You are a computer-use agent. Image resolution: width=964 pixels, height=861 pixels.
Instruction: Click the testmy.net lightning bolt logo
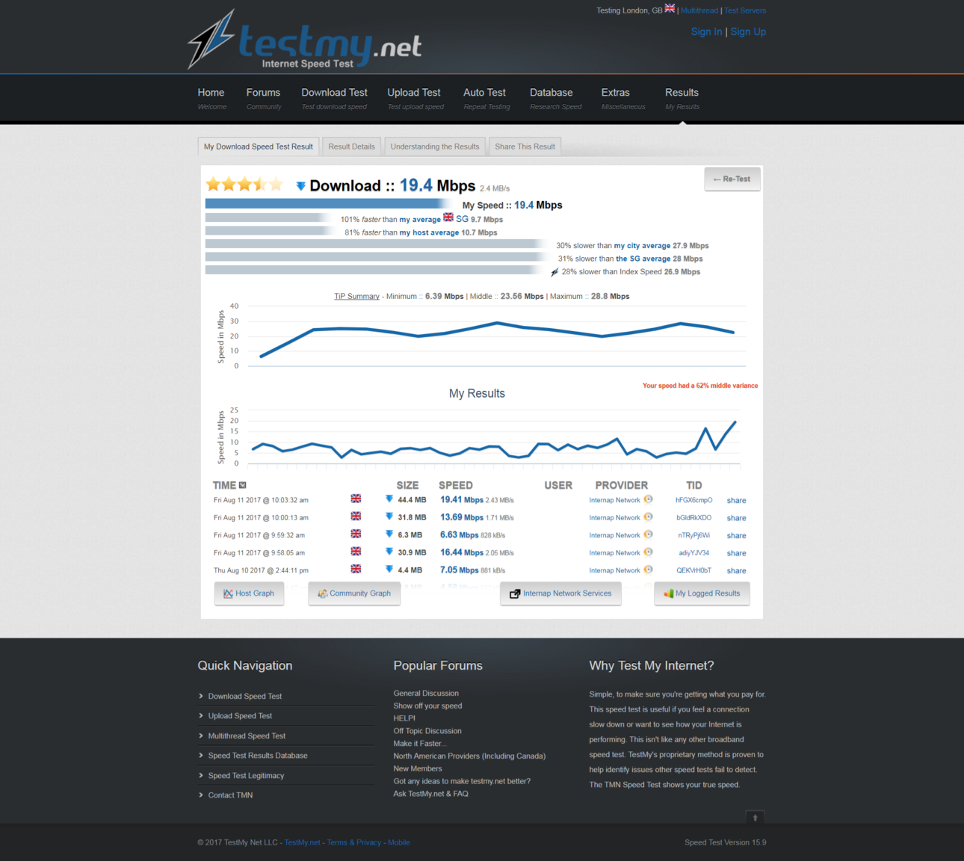point(211,39)
